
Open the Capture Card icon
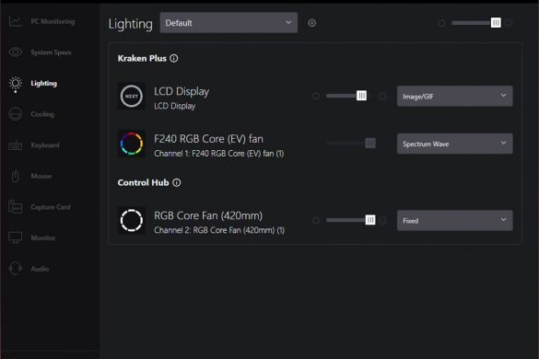tap(16, 207)
